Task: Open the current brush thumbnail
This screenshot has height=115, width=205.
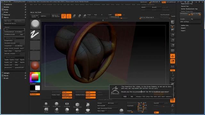Action: pyautogui.click(x=35, y=24)
